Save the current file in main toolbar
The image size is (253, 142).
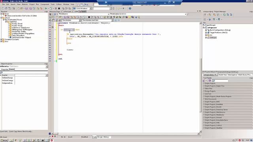click(x=26, y=8)
